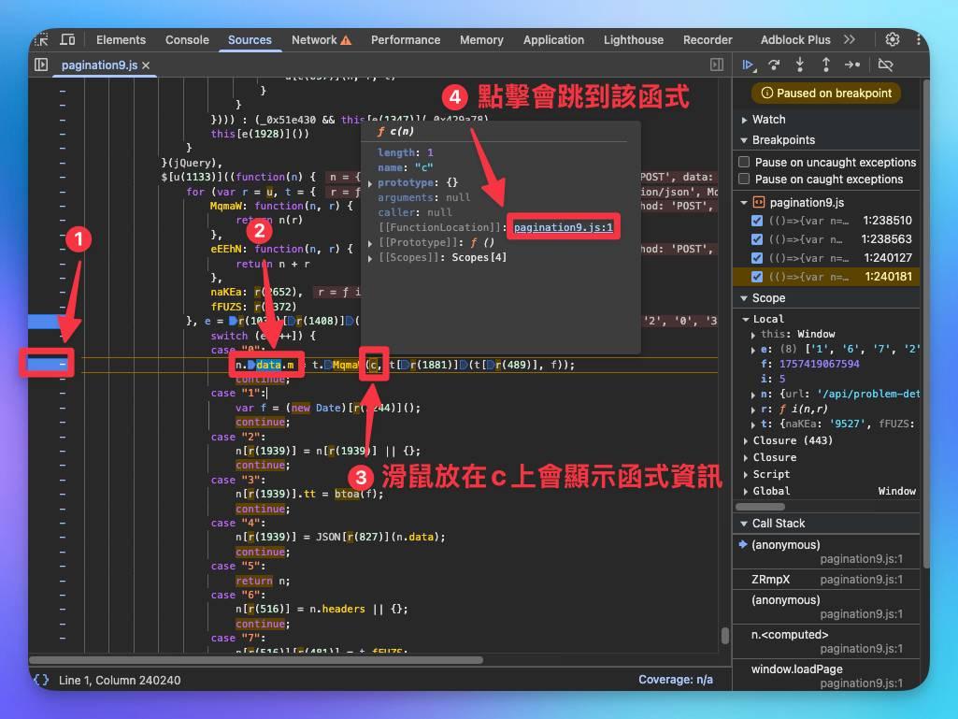Expand variable n in Local scope

point(752,395)
